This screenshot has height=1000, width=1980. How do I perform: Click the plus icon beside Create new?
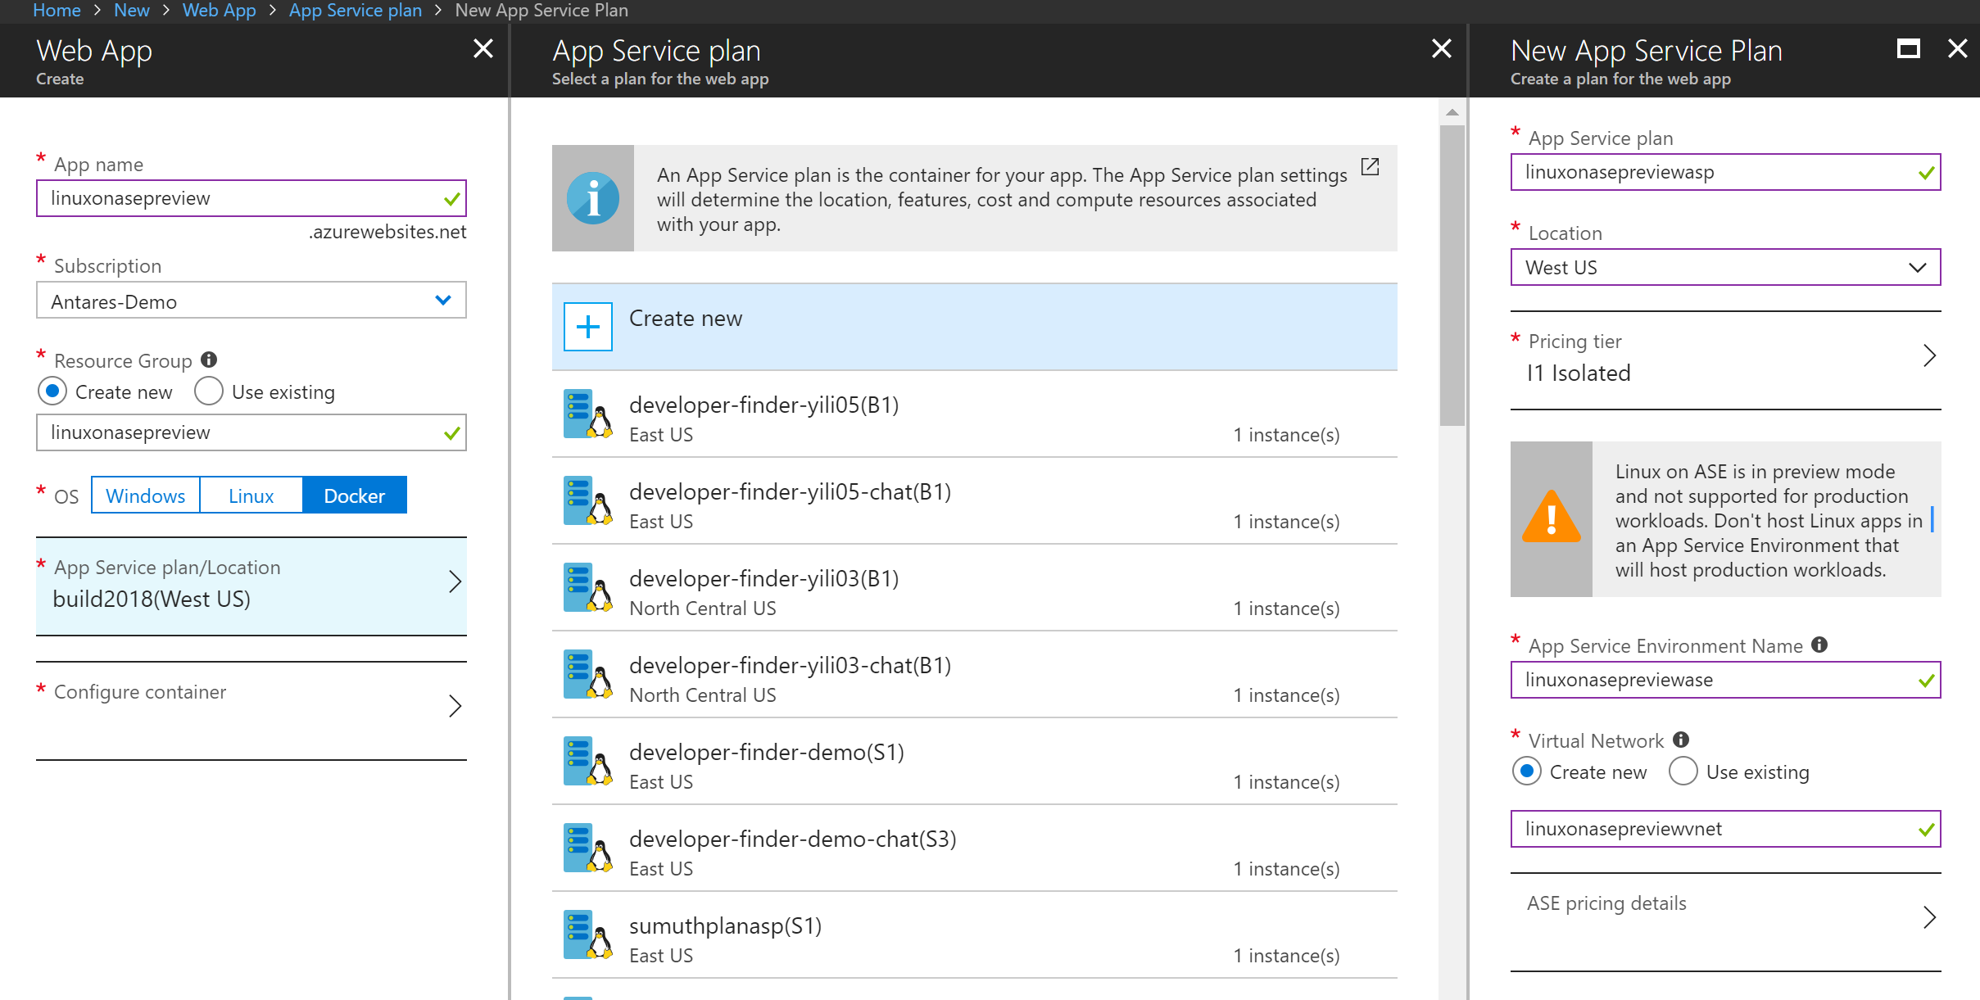(587, 327)
